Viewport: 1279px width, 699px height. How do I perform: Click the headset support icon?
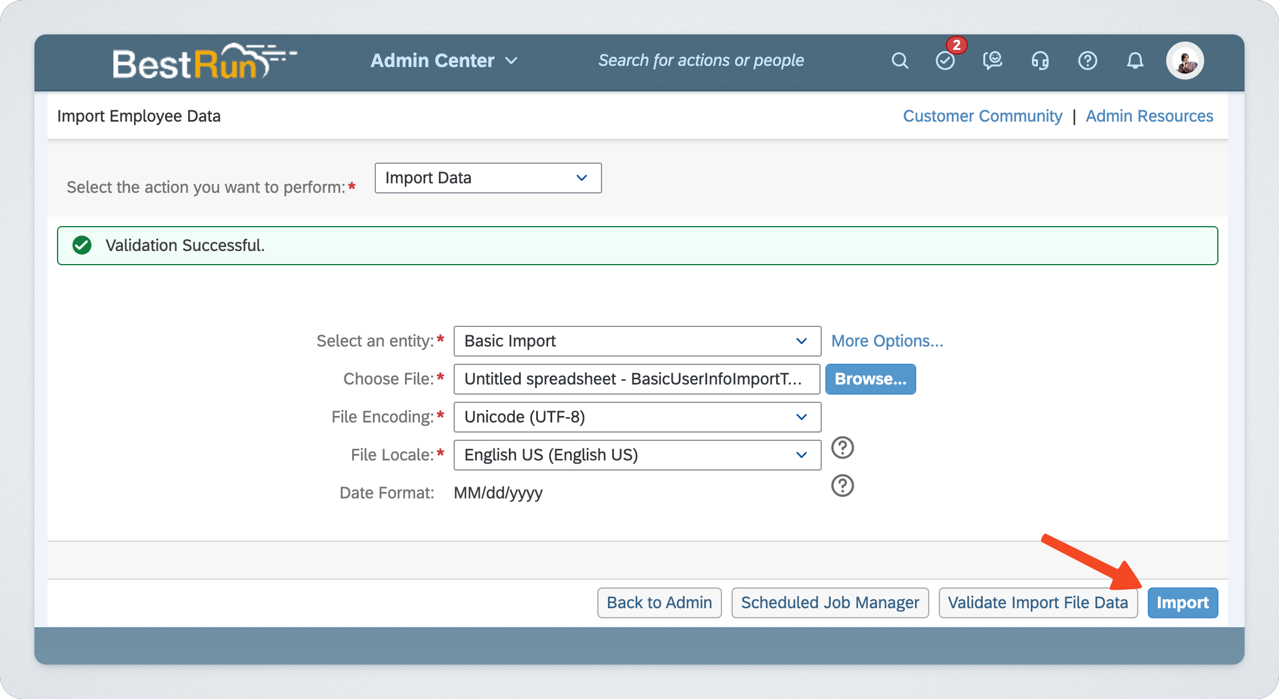tap(1040, 61)
